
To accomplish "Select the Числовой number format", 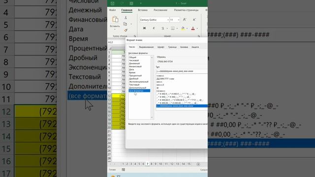I will (134, 60).
